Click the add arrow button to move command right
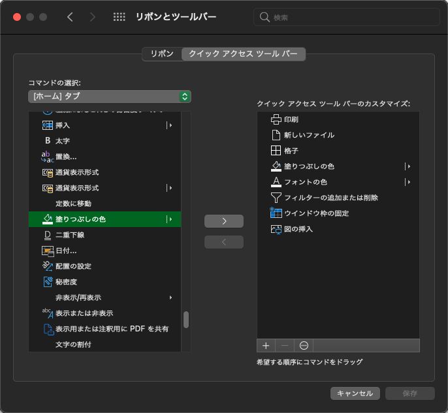 pyautogui.click(x=224, y=221)
